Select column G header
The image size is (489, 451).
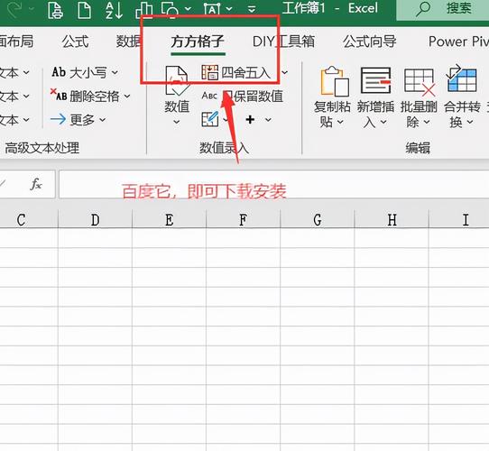click(x=318, y=219)
